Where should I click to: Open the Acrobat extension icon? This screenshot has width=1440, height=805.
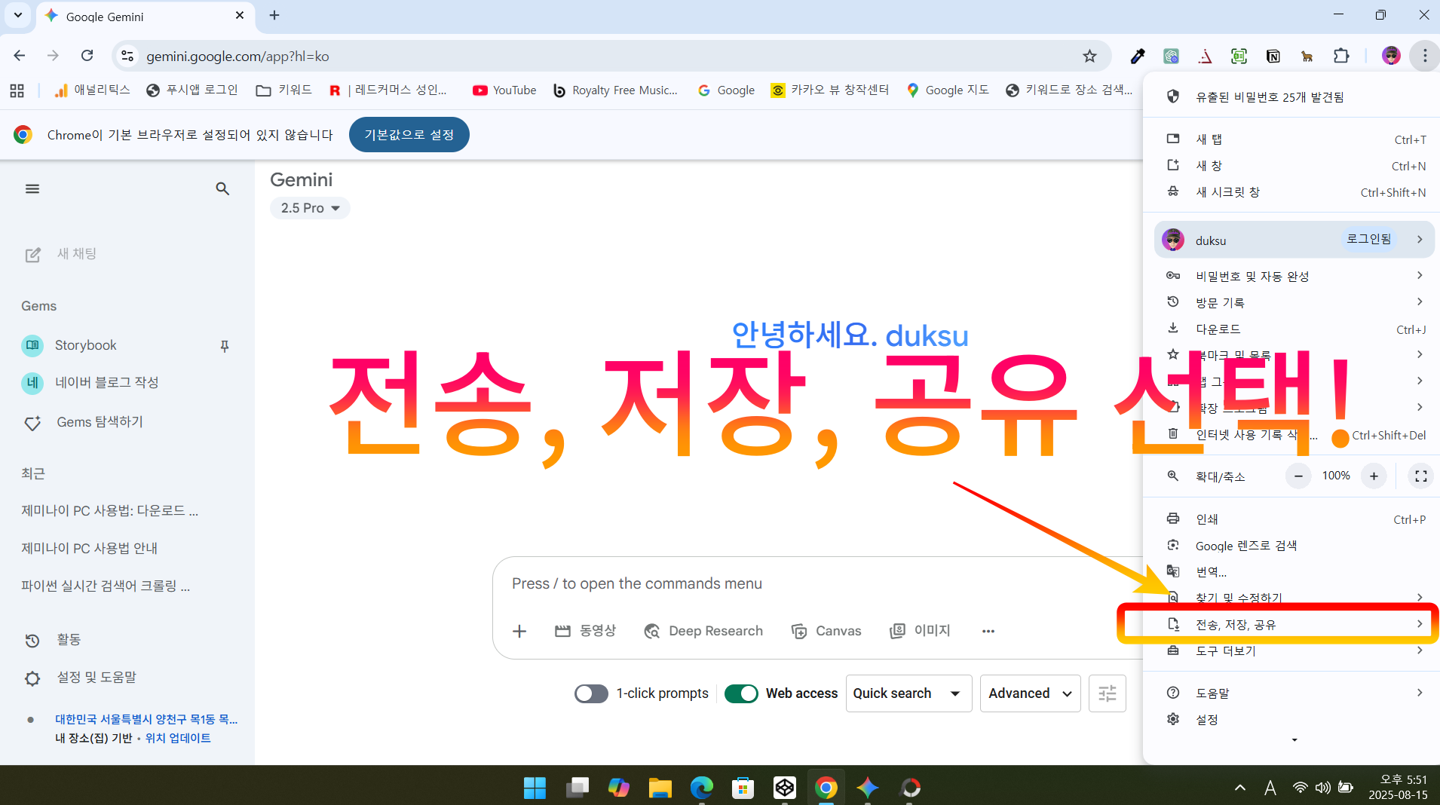[x=1206, y=56]
